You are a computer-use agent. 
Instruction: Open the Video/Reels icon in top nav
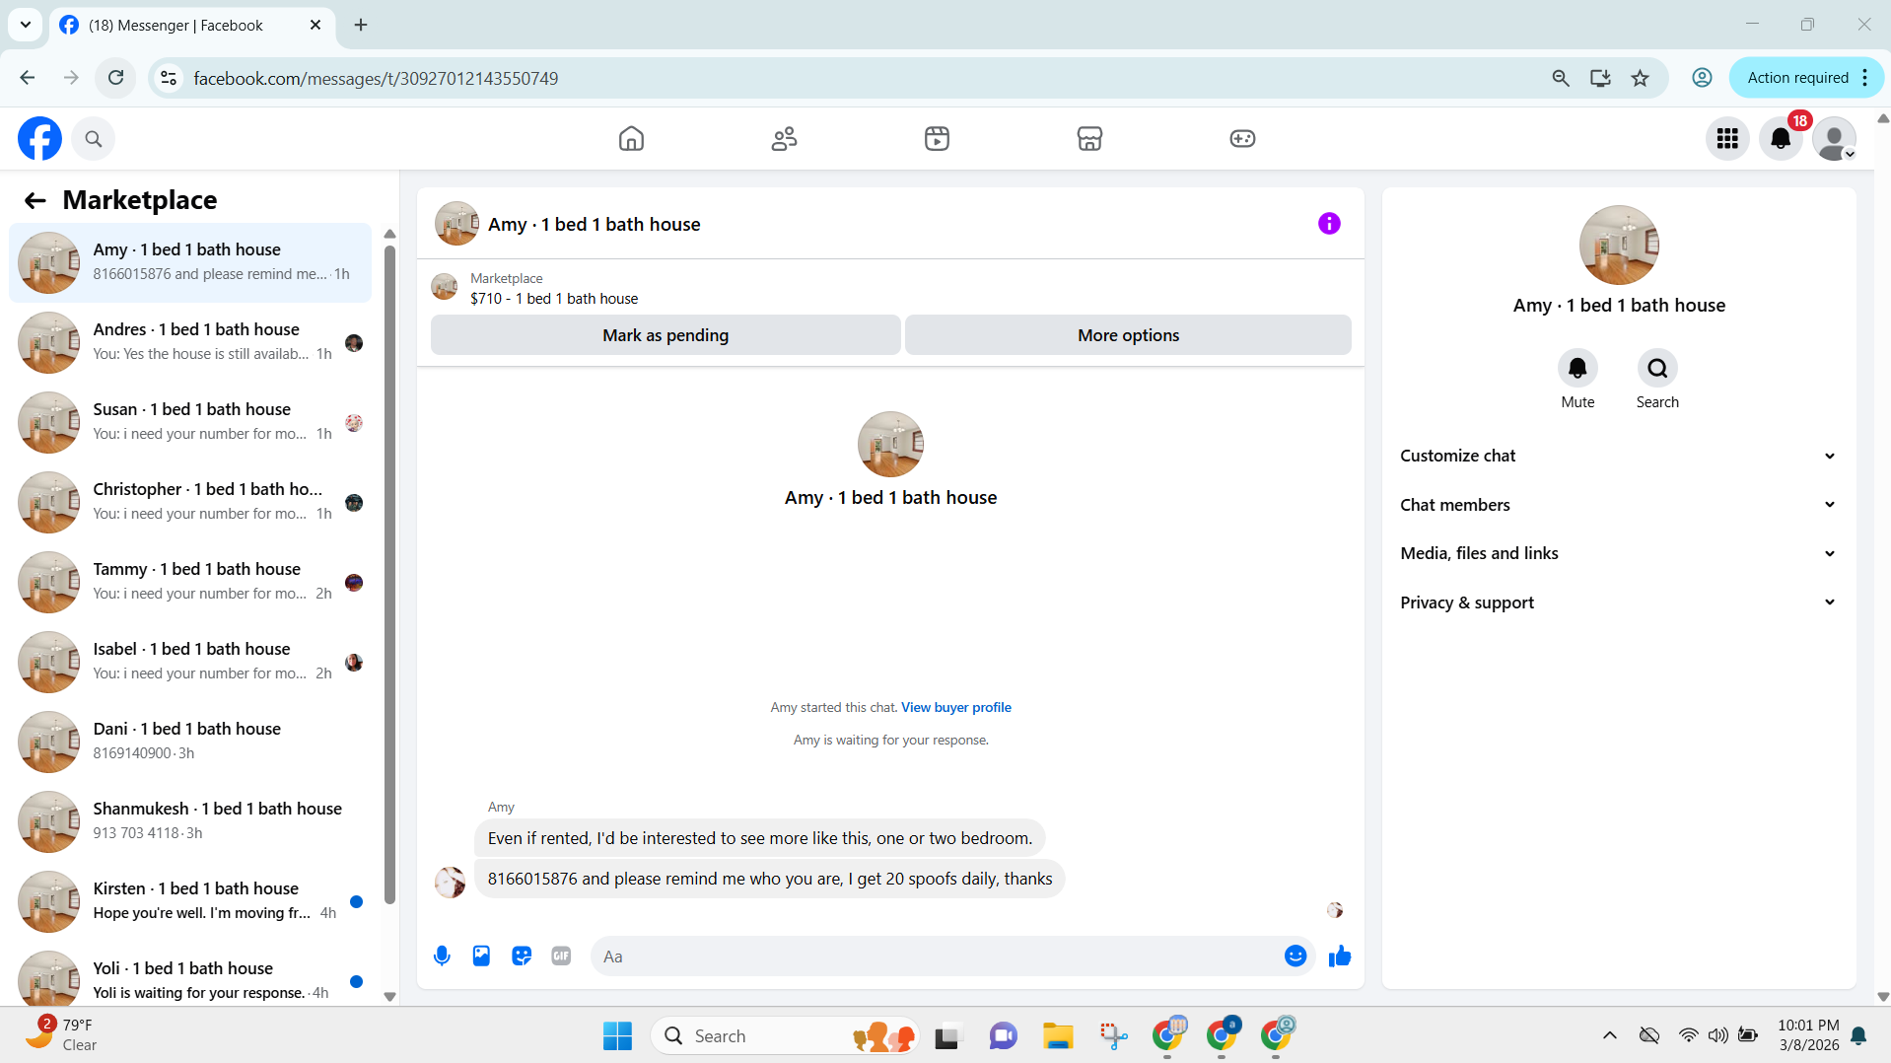click(937, 139)
